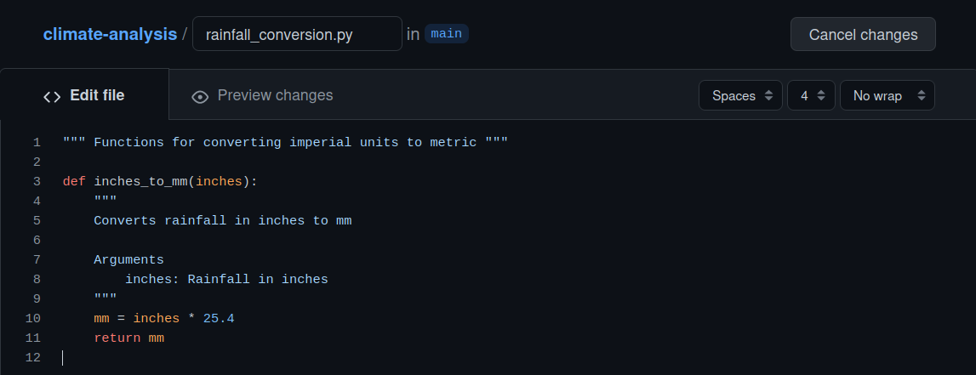The height and width of the screenshot is (375, 976).
Task: Click the code brackets icon on Edit file
Action: [52, 96]
